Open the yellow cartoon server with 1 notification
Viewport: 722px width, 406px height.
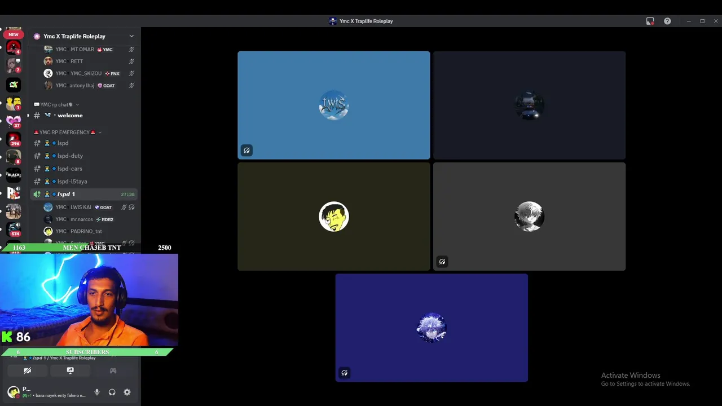(x=14, y=103)
